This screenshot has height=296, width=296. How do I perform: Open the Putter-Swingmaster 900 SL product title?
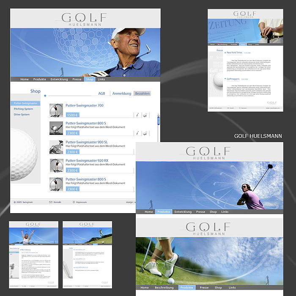click(87, 142)
